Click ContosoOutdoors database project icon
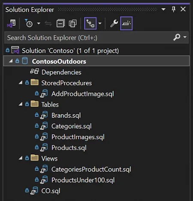 point(25,61)
